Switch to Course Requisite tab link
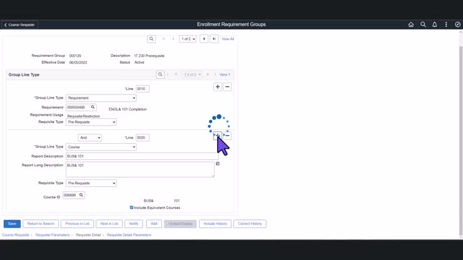Image resolution: width=463 pixels, height=260 pixels. [16, 235]
